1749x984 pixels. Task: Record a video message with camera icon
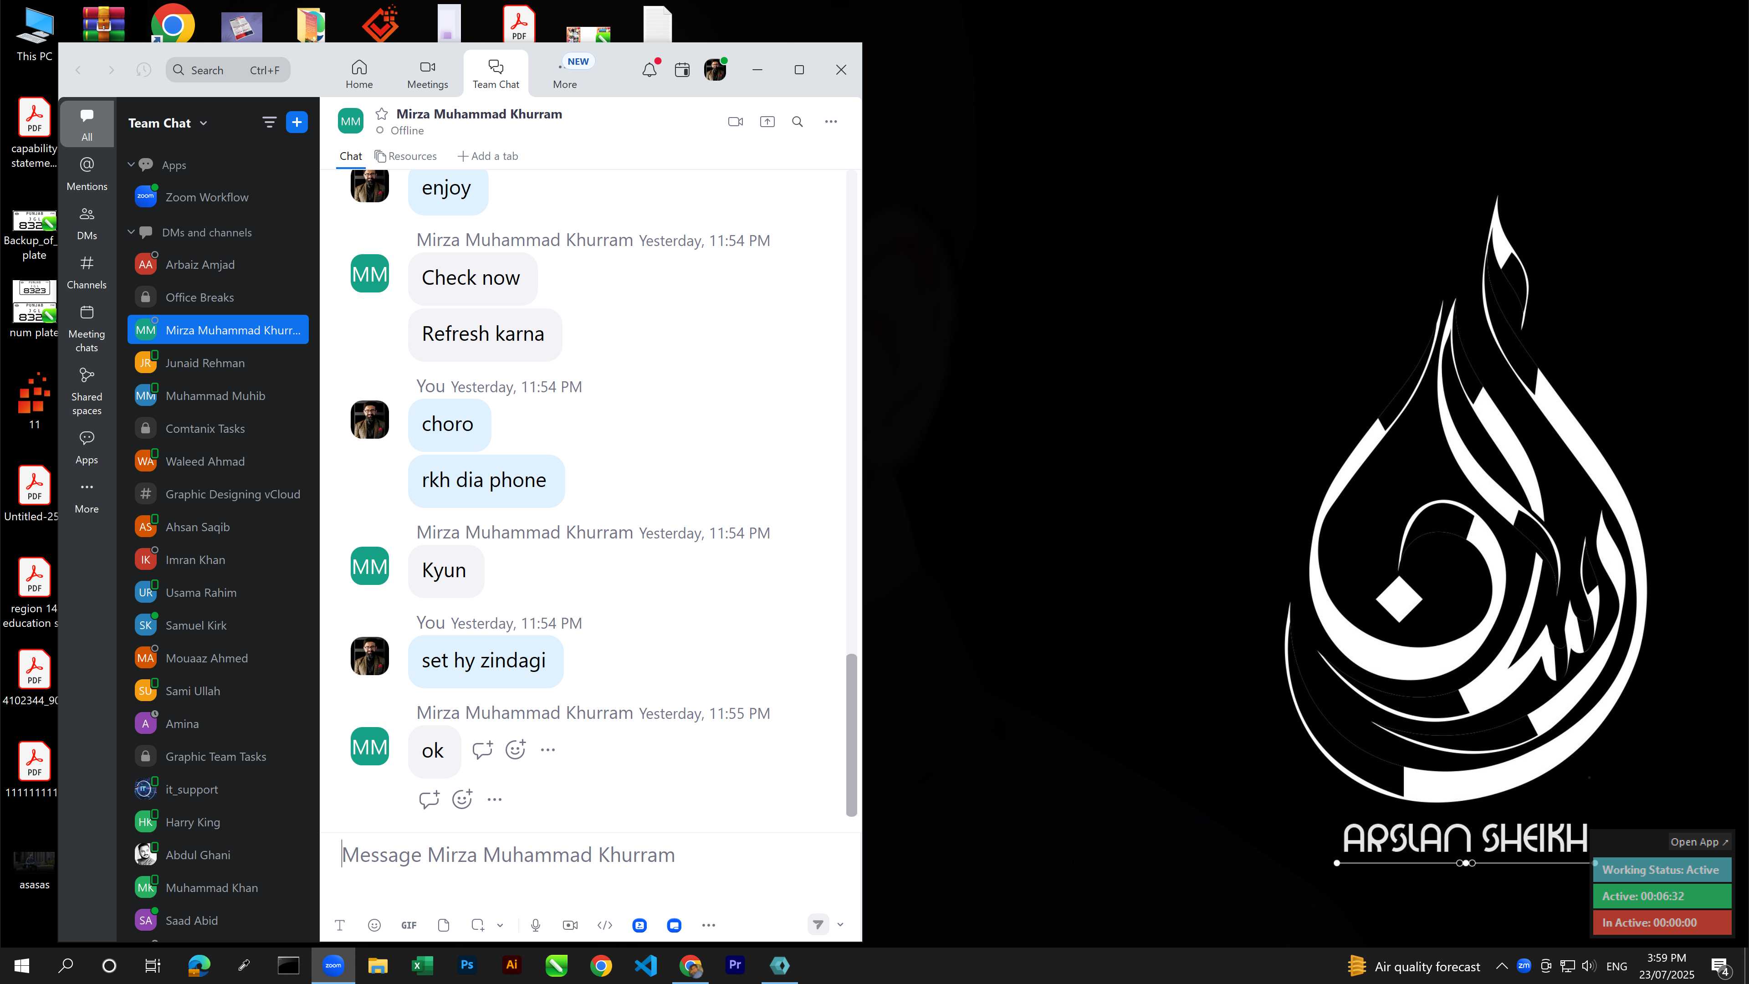tap(570, 925)
